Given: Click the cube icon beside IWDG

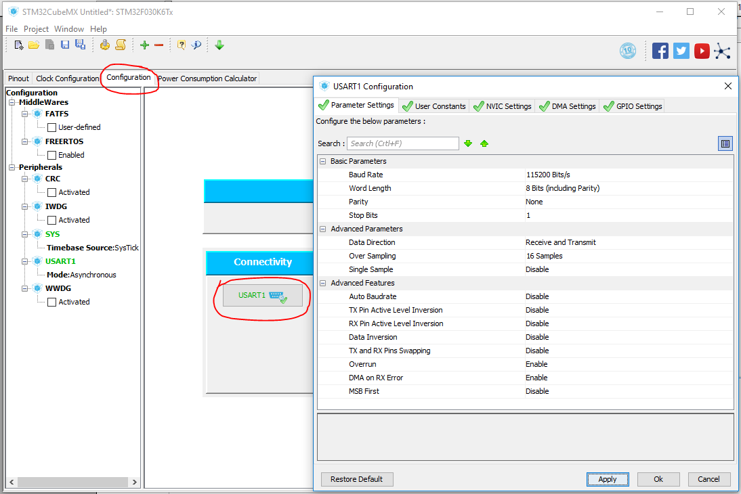Looking at the screenshot, I should 38,206.
